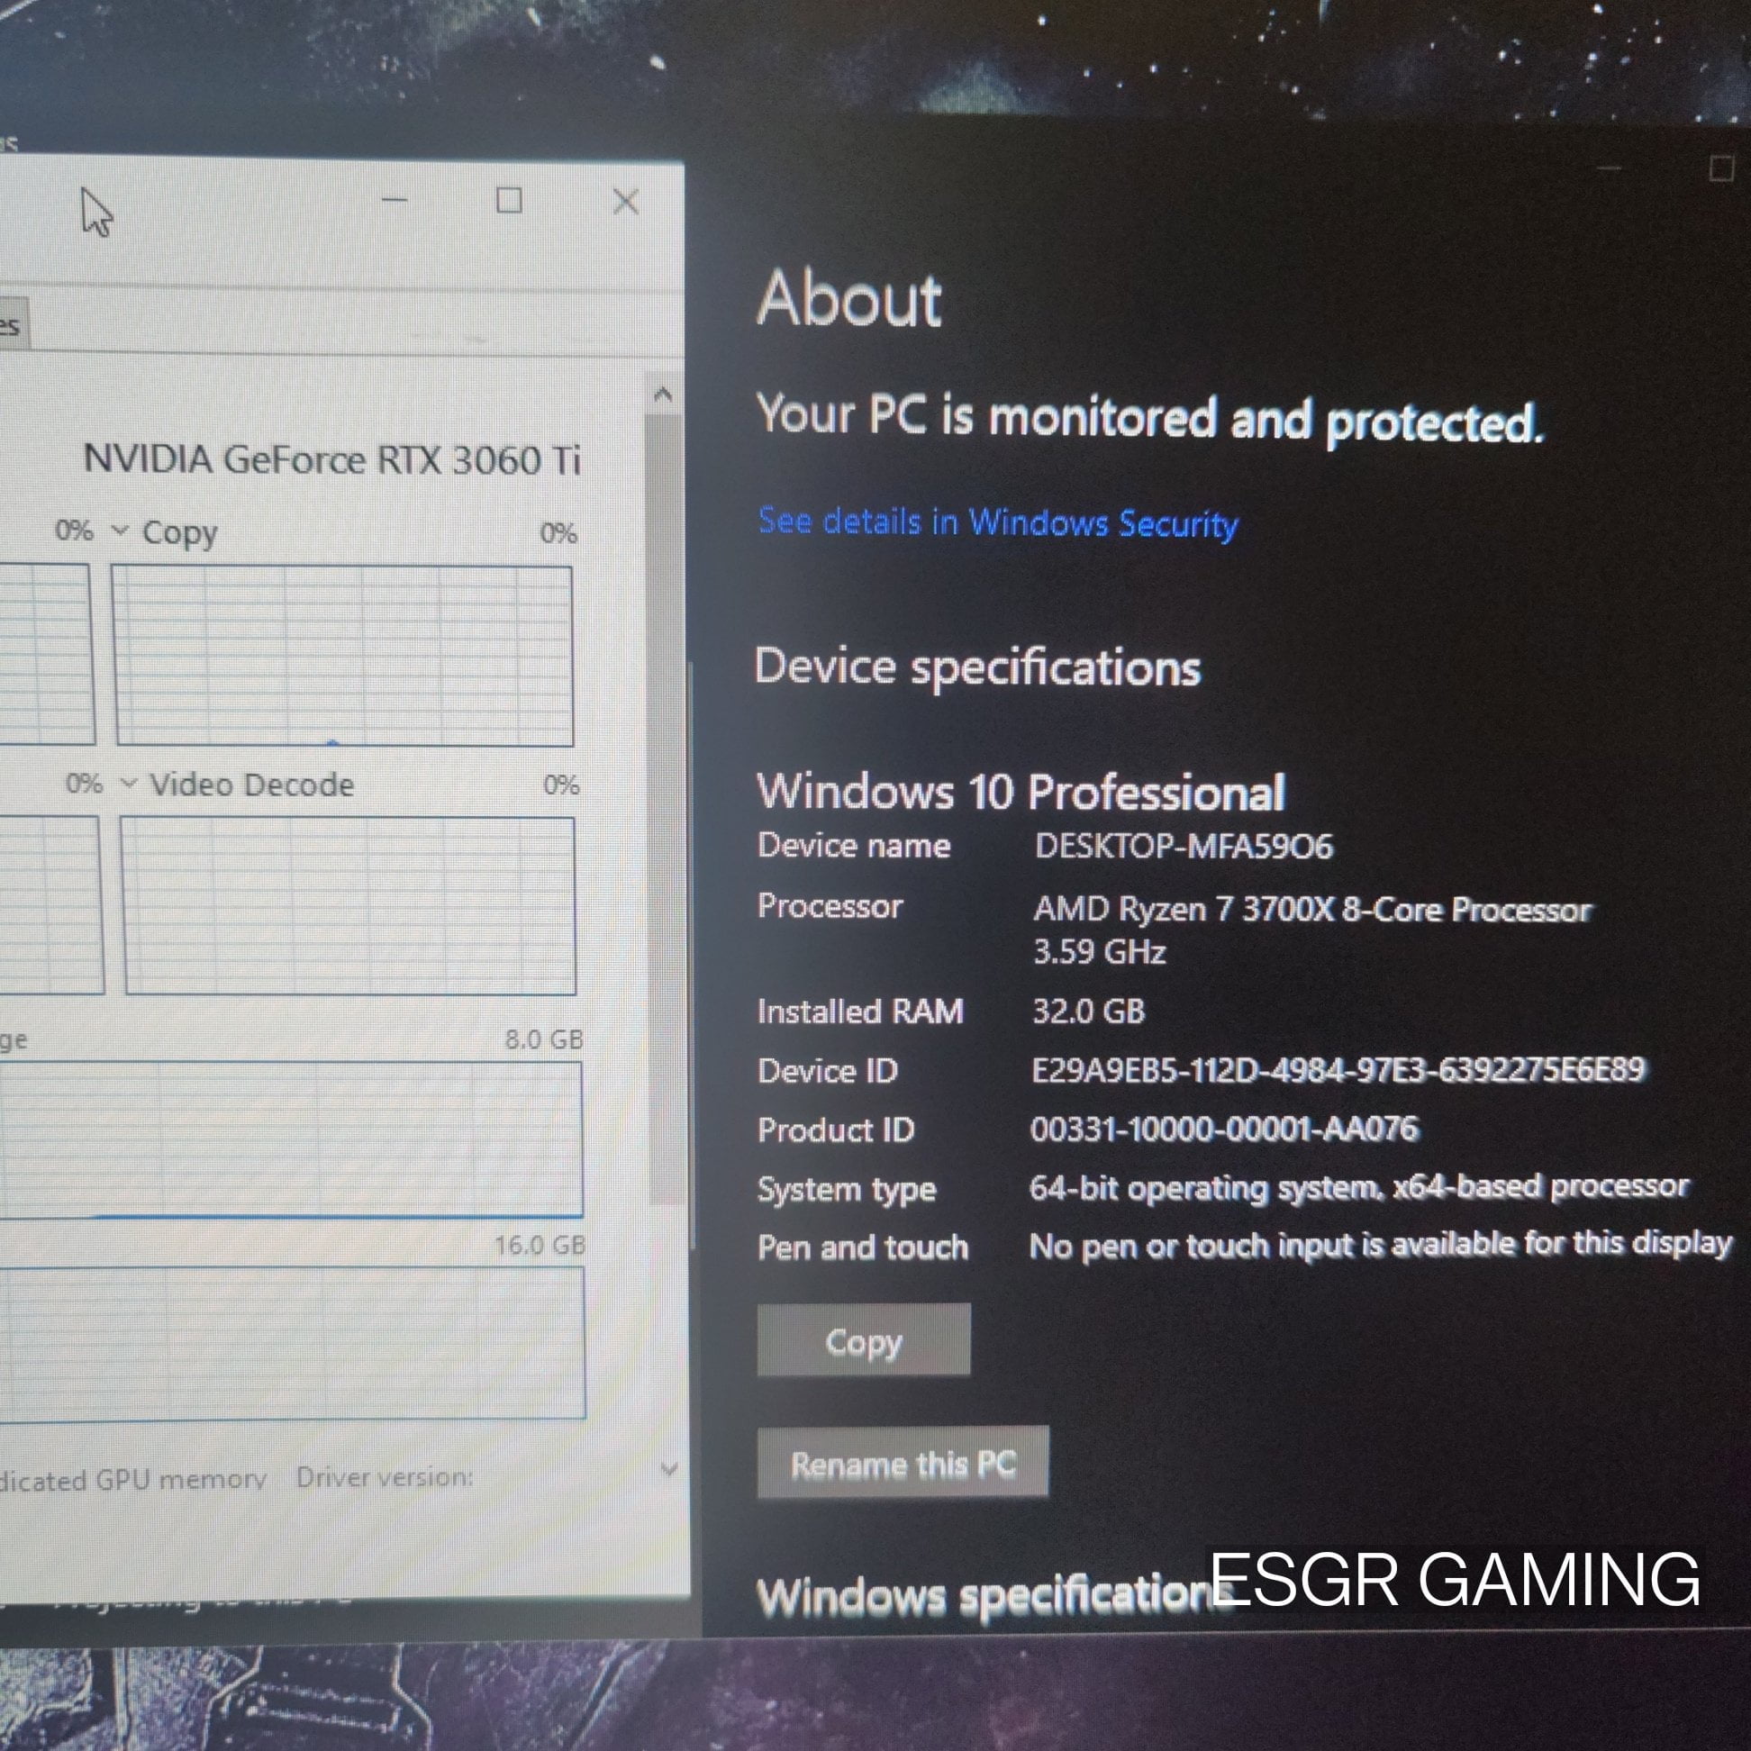This screenshot has width=1751, height=1751.
Task: Select the Copy engine usage graph
Action: point(343,655)
